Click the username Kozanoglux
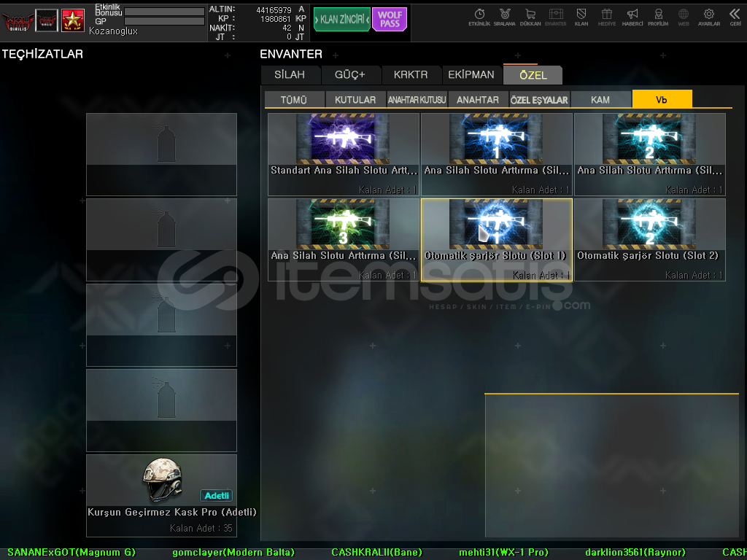Image resolution: width=747 pixels, height=560 pixels. pos(113,31)
